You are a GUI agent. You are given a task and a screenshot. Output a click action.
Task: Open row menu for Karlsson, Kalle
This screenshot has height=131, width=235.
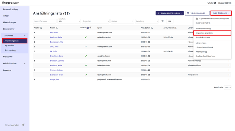point(229,65)
